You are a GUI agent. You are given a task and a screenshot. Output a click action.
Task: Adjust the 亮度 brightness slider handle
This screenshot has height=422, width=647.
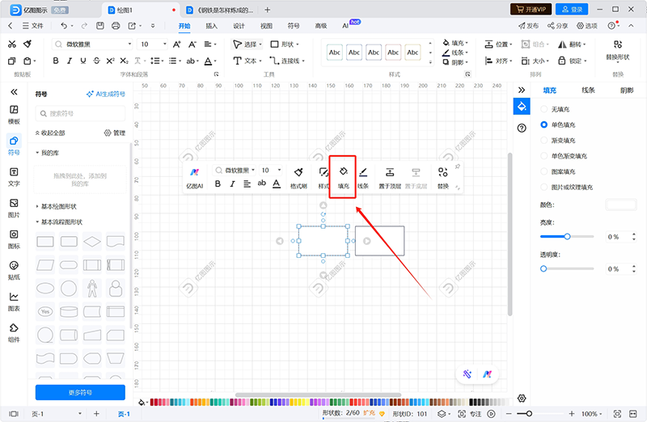[x=568, y=236]
